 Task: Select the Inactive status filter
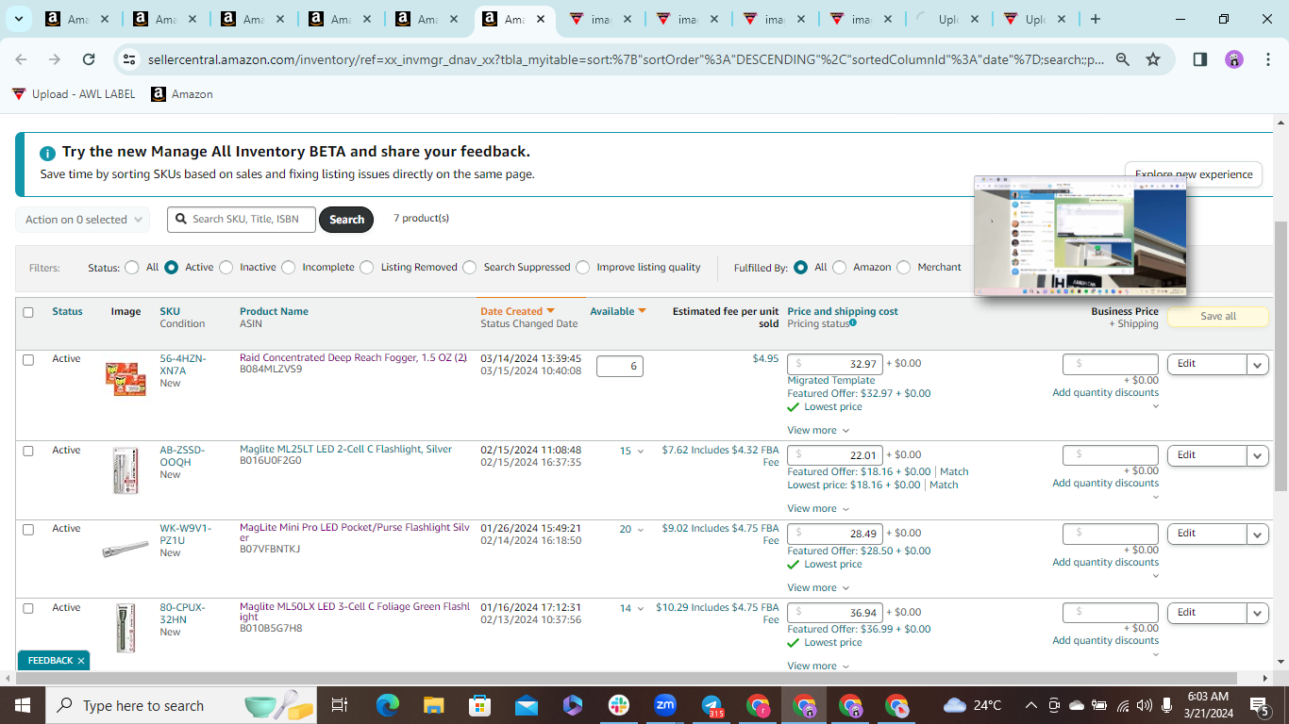pyautogui.click(x=226, y=268)
